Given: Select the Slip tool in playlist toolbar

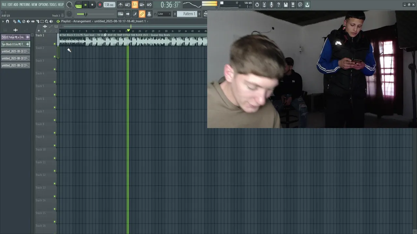Looking at the screenshot, I should pyautogui.click(x=33, y=21).
